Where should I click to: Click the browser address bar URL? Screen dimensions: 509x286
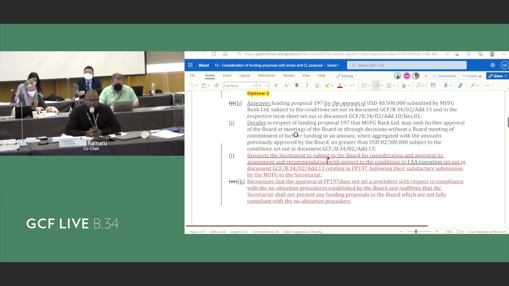click(x=342, y=54)
